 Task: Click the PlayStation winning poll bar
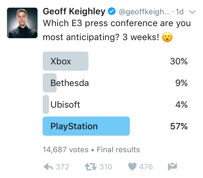pyautogui.click(x=86, y=126)
